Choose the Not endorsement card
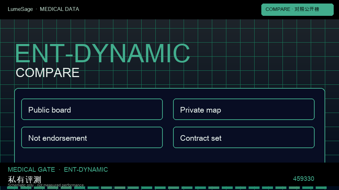The height and width of the screenshot is (190, 339). 92,138
